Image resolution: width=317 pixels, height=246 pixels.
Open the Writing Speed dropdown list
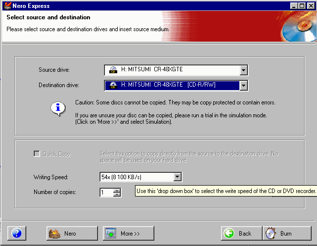pyautogui.click(x=178, y=177)
